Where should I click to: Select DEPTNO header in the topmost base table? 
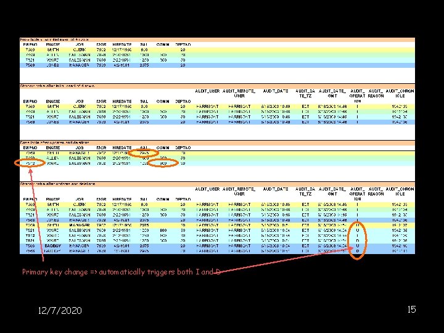183,45
